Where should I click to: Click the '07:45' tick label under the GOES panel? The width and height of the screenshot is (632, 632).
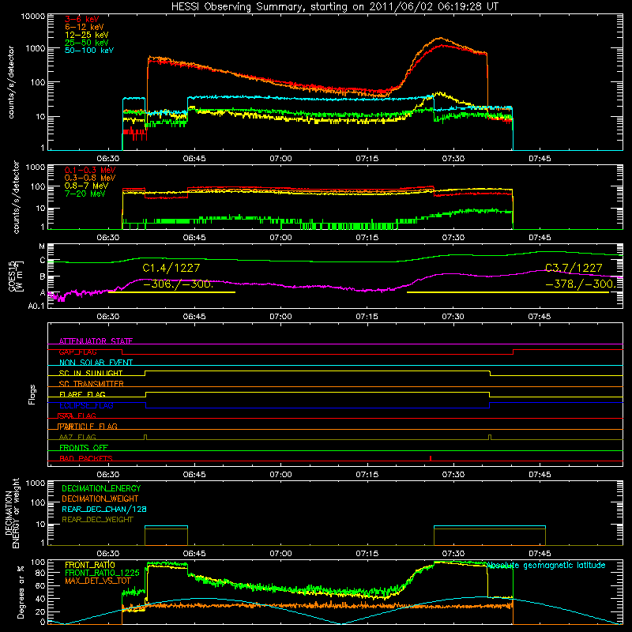click(x=540, y=317)
